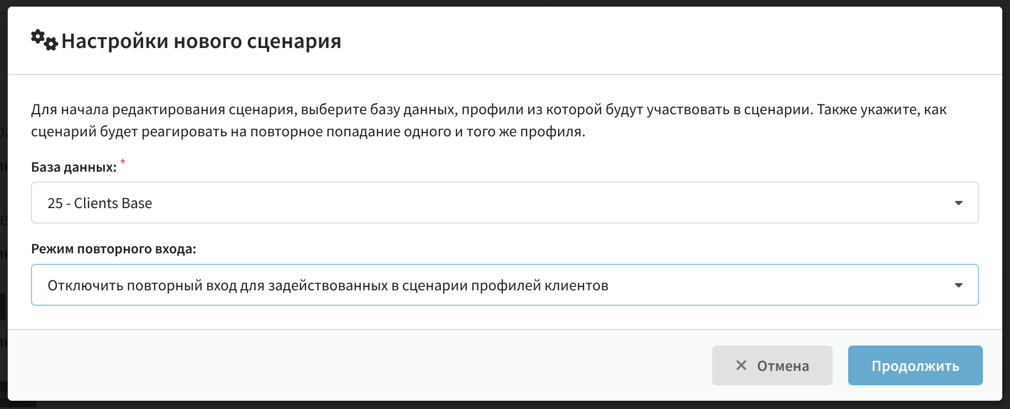Image resolution: width=1010 pixels, height=409 pixels.
Task: Click the 'База данных:' field label
Action: point(74,167)
